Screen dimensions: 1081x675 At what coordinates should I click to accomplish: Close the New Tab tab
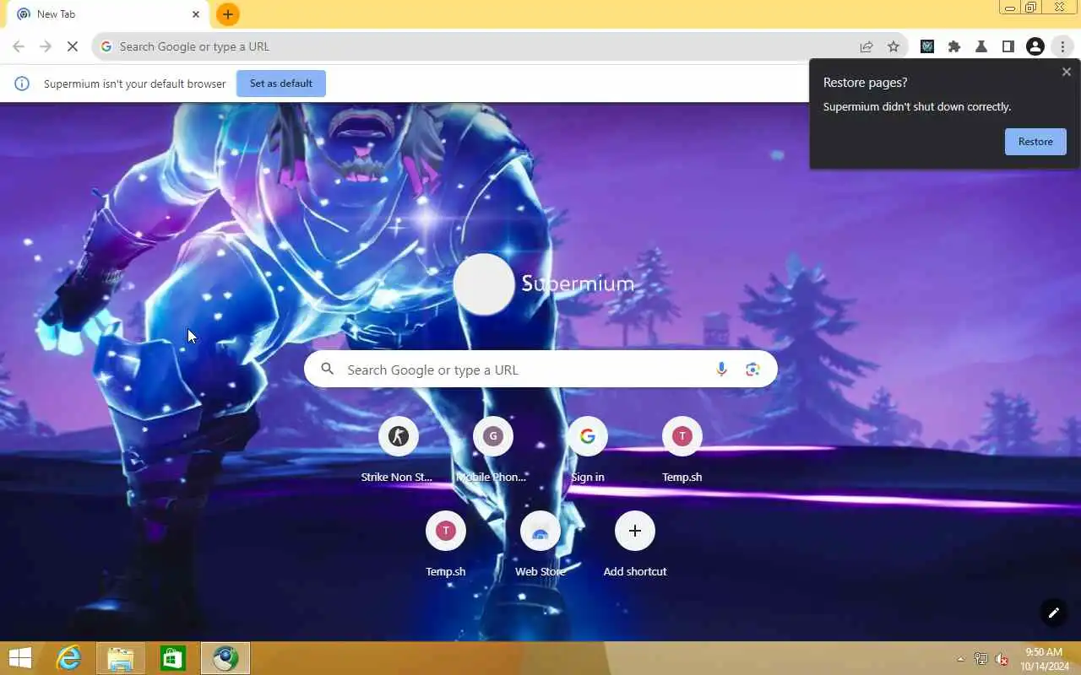pos(196,14)
